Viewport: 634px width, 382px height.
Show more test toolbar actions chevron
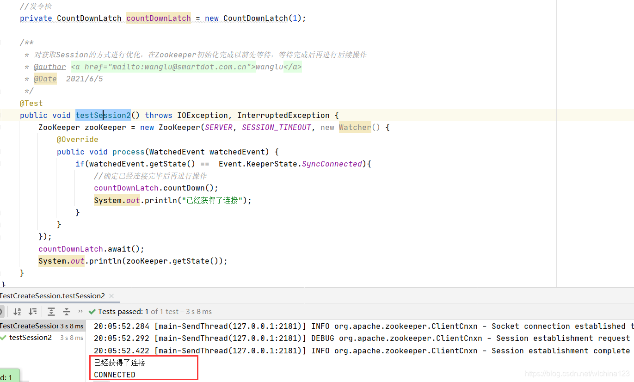(x=80, y=311)
